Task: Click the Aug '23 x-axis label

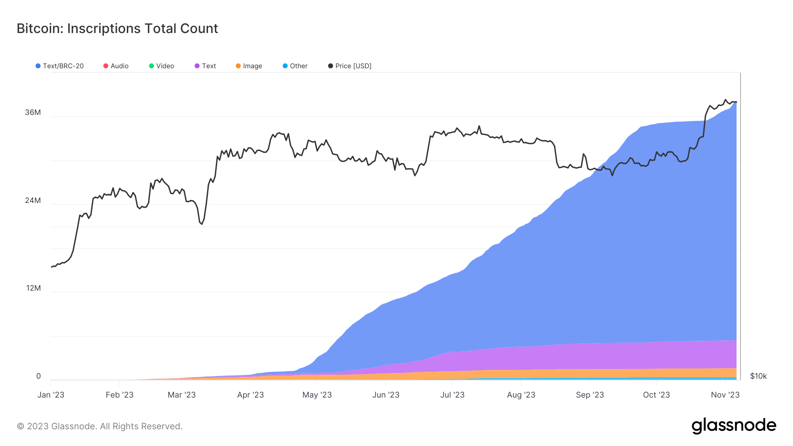Action: [521, 395]
